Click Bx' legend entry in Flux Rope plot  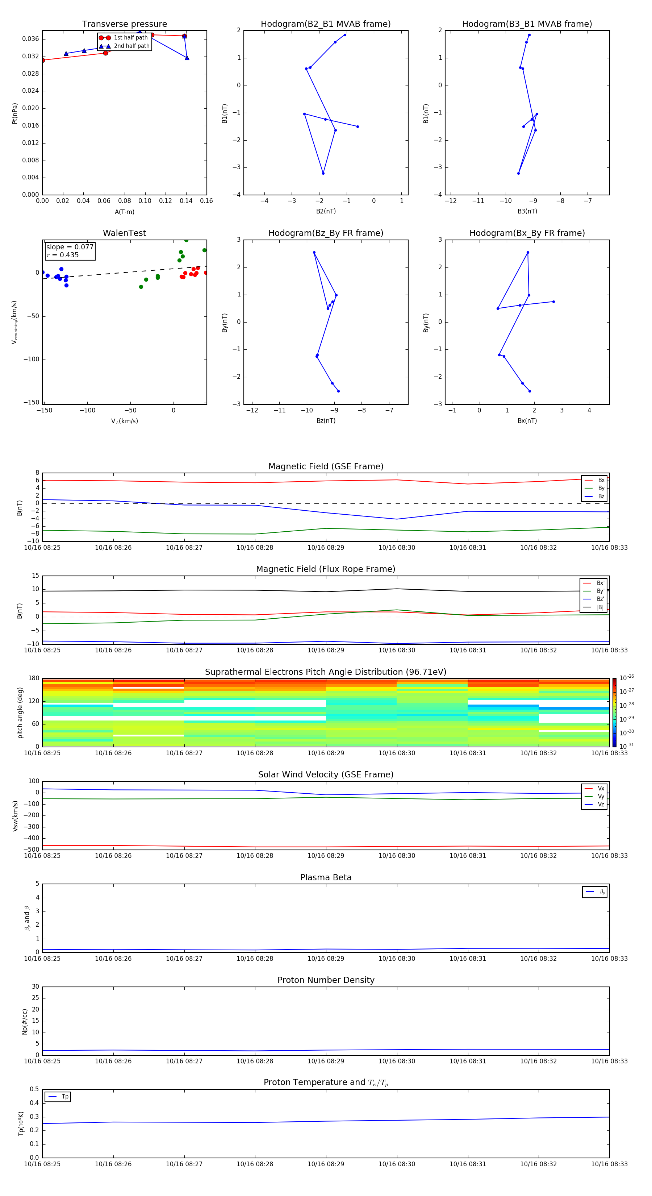point(594,583)
